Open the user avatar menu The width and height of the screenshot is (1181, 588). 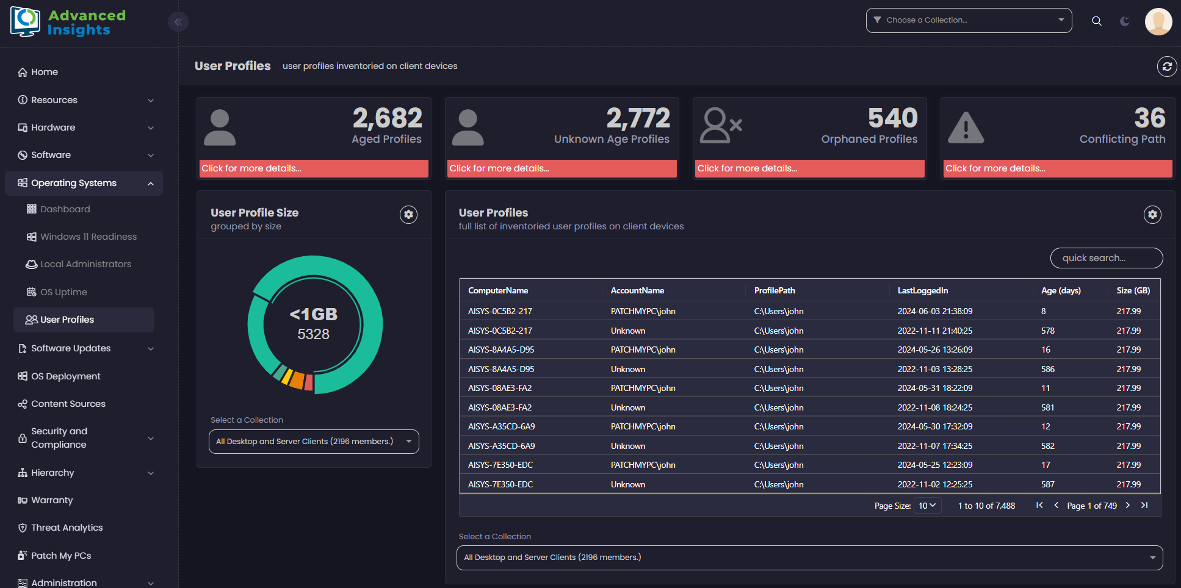click(1158, 21)
